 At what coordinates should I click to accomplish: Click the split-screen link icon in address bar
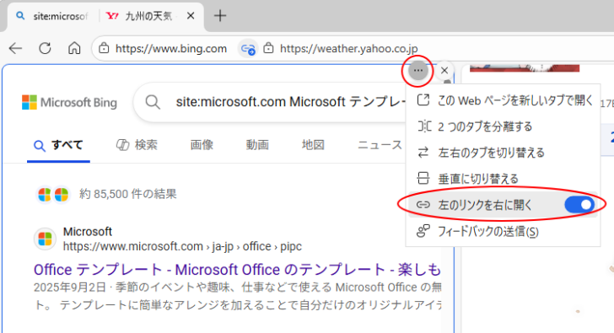(x=248, y=49)
